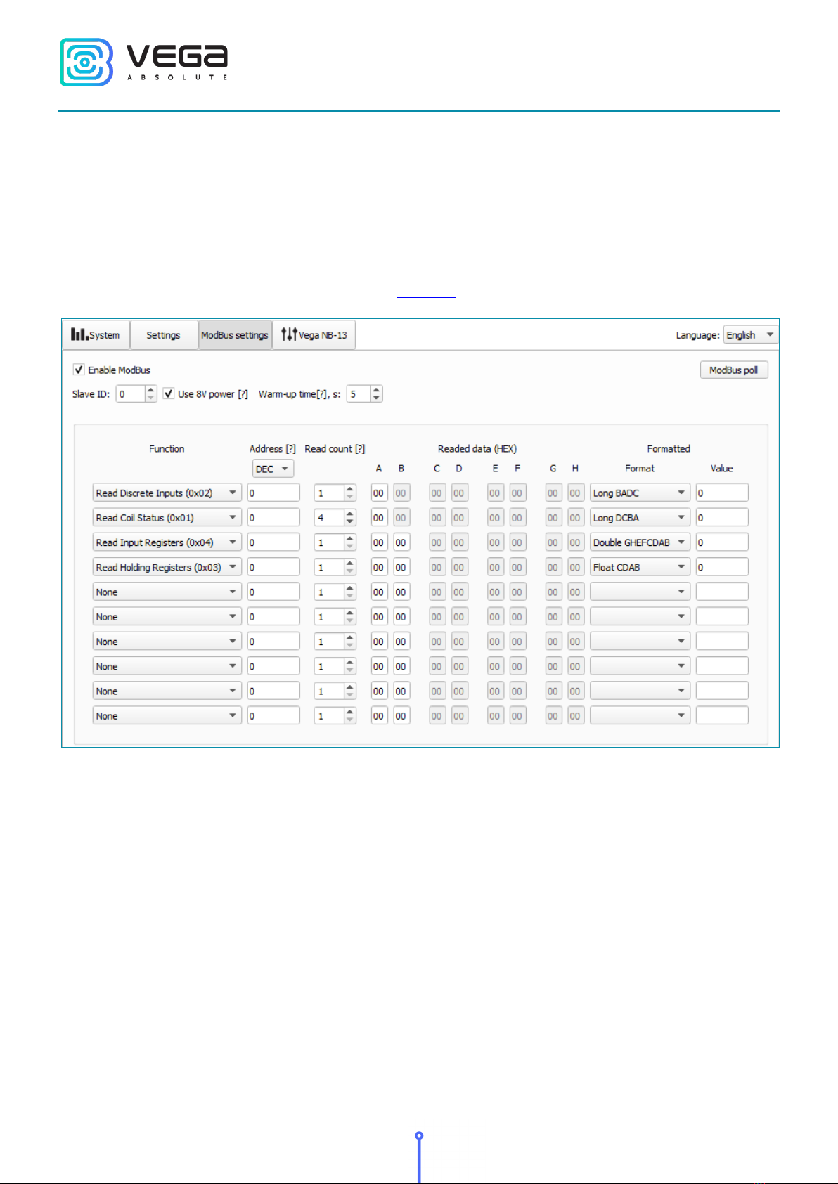838x1184 pixels.
Task: Increase the Slave ID value
Action: pos(151,390)
